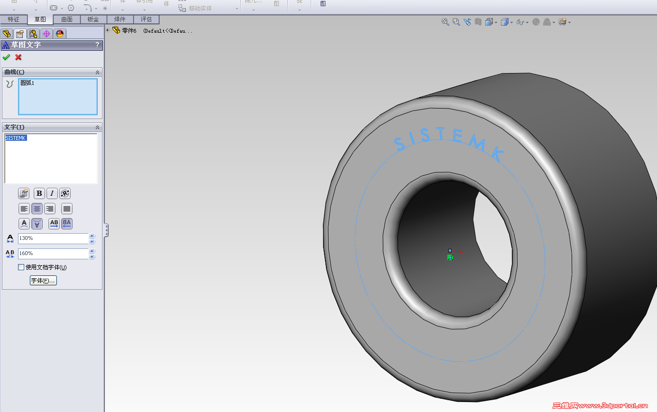Increase the 160% spacing spinner
657x412 pixels.
click(92, 251)
